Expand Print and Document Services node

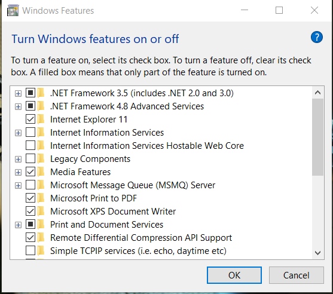pyautogui.click(x=19, y=225)
